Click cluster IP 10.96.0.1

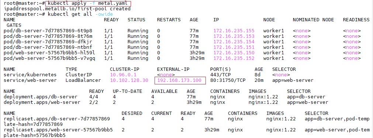[123, 75]
